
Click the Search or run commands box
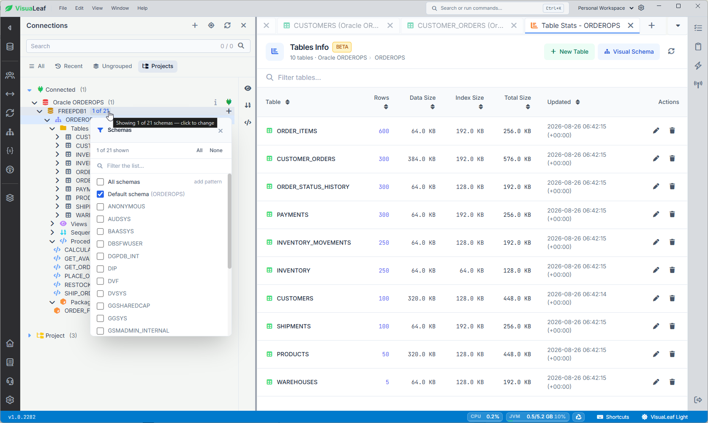point(497,8)
